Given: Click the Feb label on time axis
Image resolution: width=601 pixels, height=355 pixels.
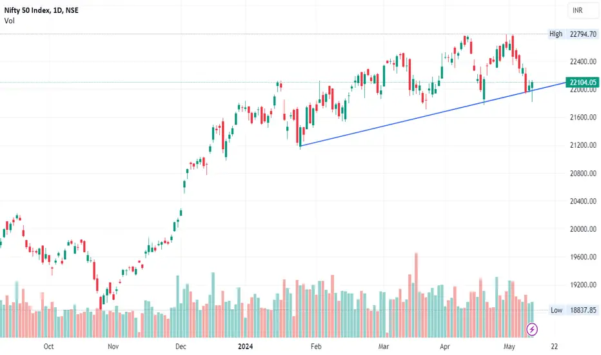Looking at the screenshot, I should [316, 347].
